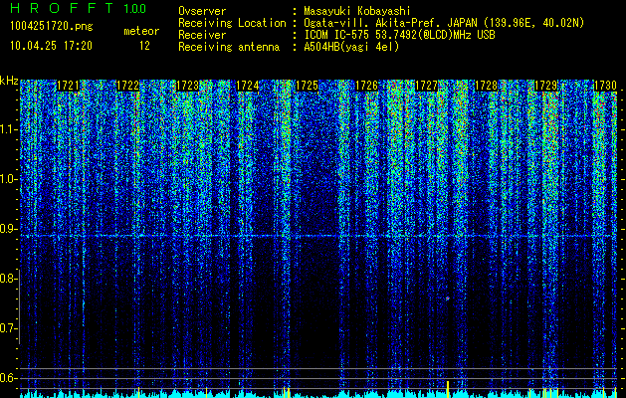Click the 'Receiving Location' field label
626x398 pixels.
click(x=232, y=23)
